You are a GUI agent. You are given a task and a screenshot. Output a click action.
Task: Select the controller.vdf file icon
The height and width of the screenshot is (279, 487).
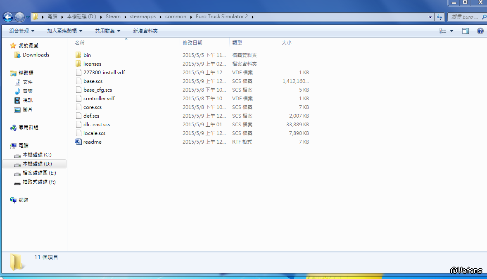point(78,98)
